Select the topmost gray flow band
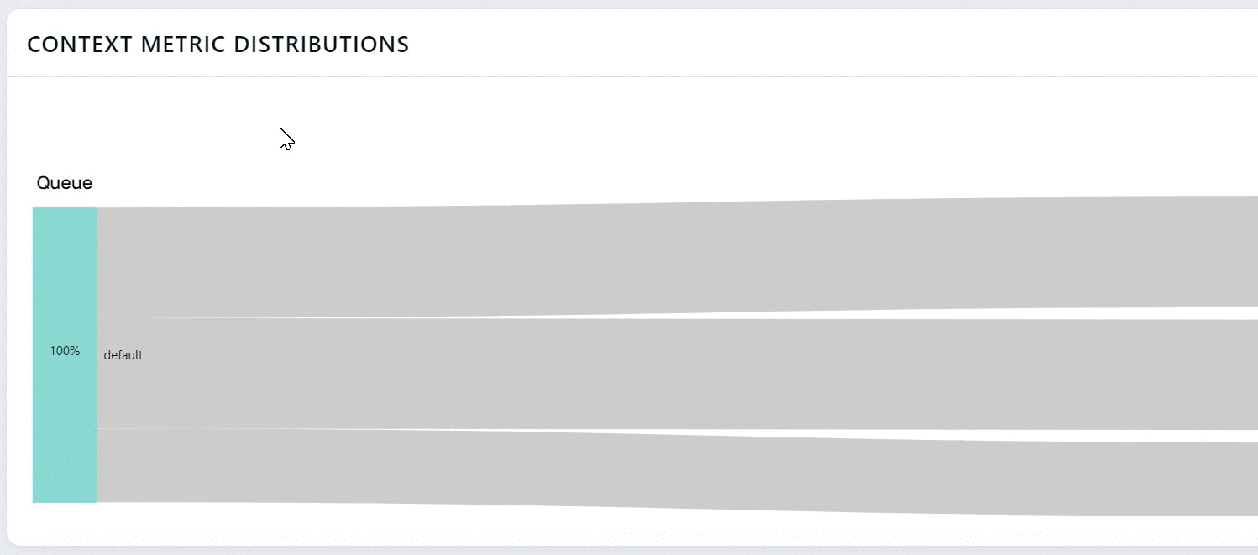1258x555 pixels. pos(677,257)
